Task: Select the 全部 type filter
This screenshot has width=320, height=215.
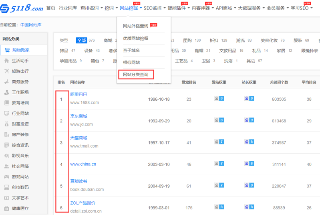Action: (x=81, y=40)
